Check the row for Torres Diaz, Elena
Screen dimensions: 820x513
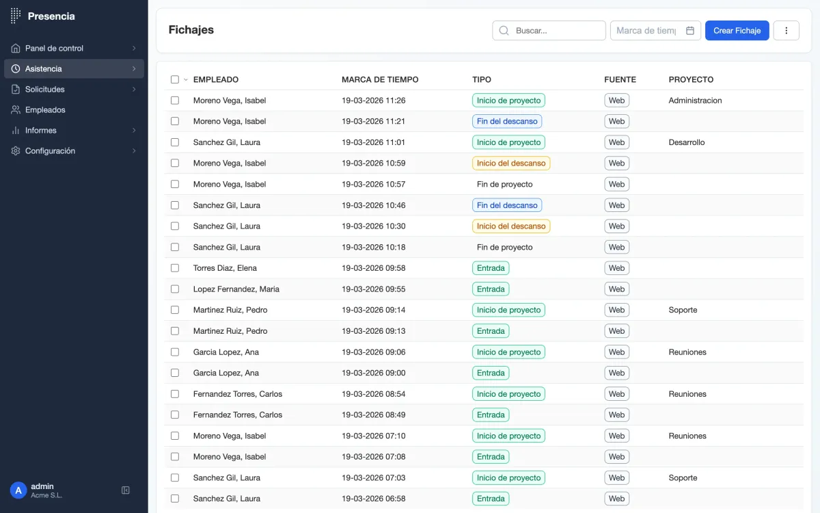click(x=175, y=268)
